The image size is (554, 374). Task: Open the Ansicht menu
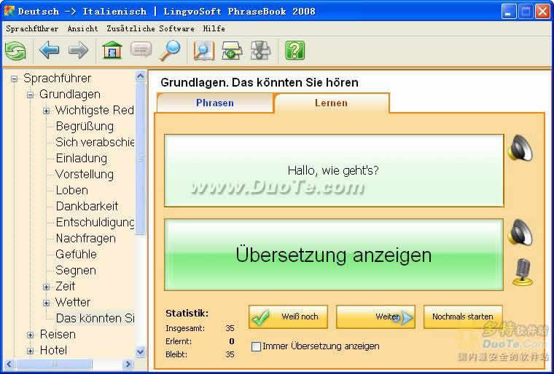pyautogui.click(x=82, y=29)
